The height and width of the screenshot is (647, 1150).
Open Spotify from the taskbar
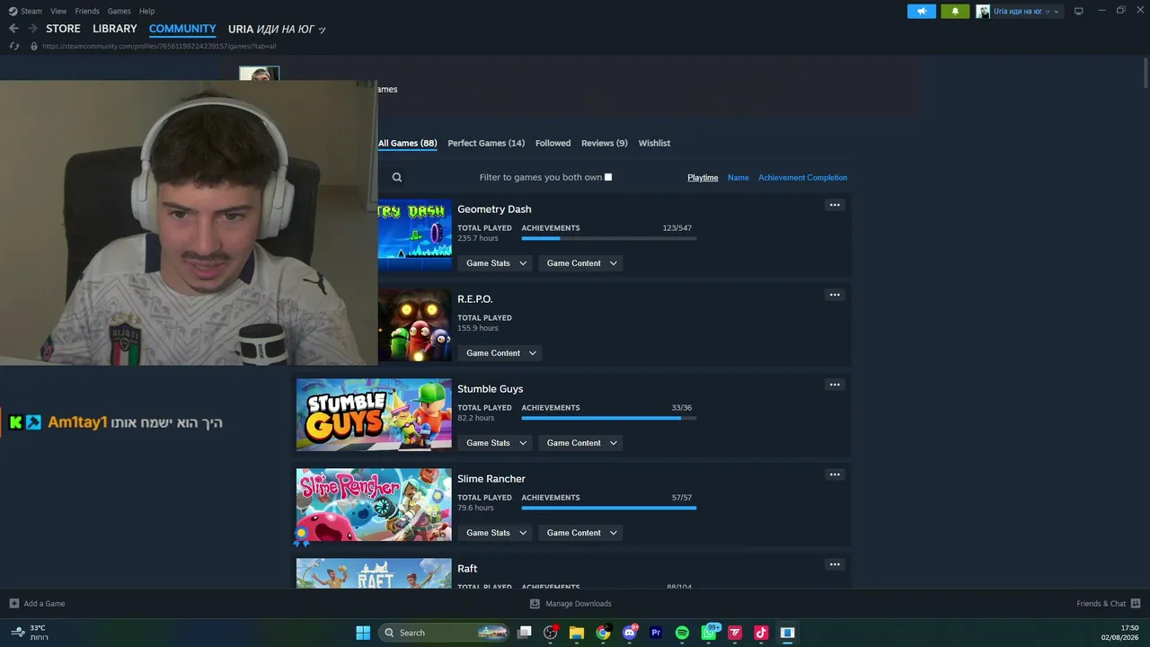pos(682,633)
